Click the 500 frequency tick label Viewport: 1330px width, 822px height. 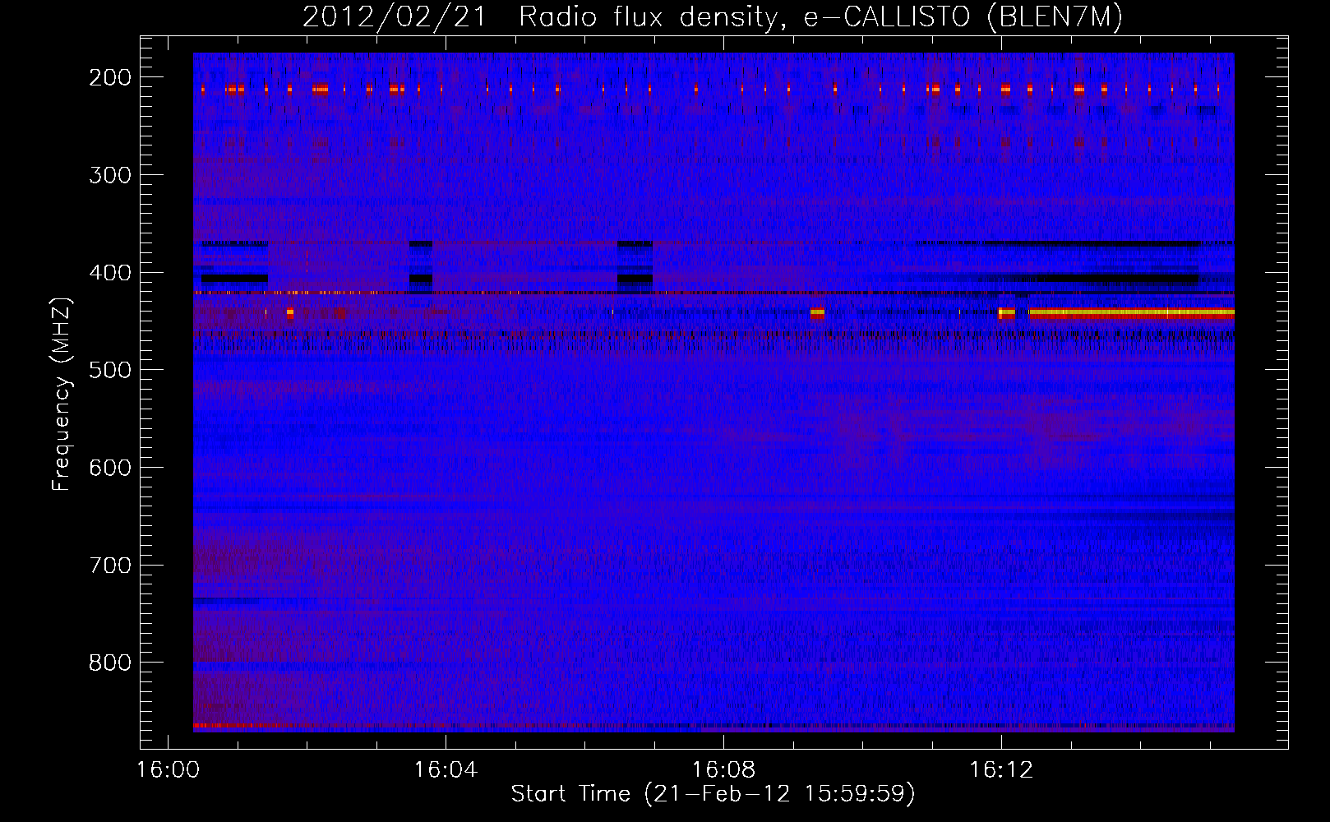[109, 370]
